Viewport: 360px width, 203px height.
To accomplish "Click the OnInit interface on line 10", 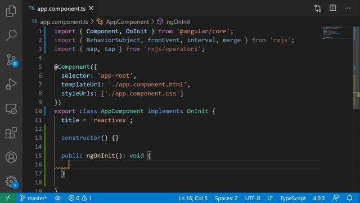I will pos(197,111).
